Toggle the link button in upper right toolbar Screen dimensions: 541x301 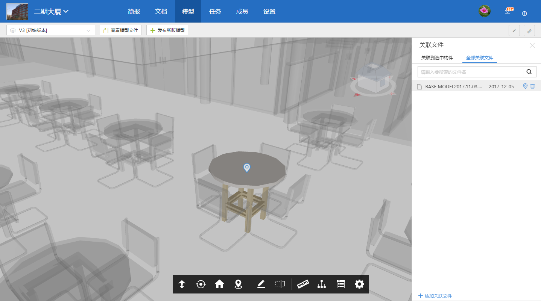pyautogui.click(x=529, y=30)
